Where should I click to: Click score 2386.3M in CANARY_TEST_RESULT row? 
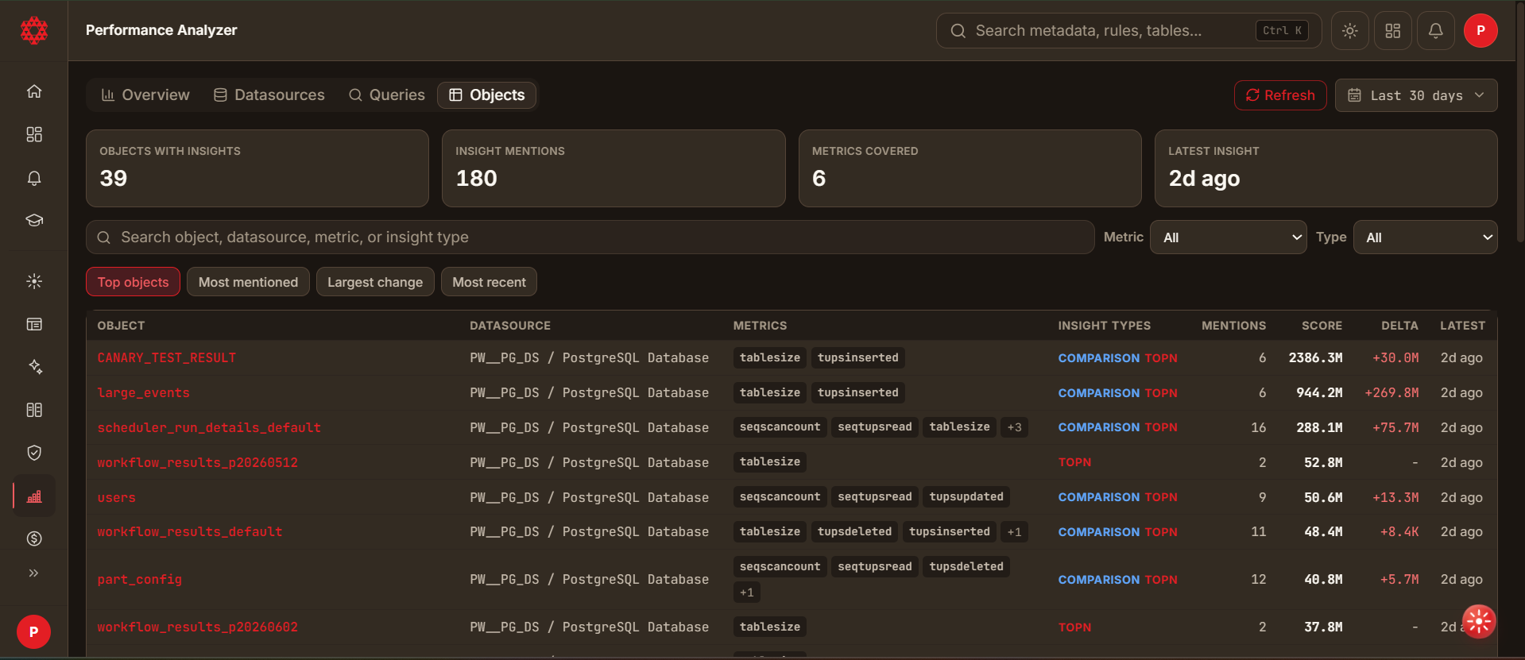point(1315,358)
